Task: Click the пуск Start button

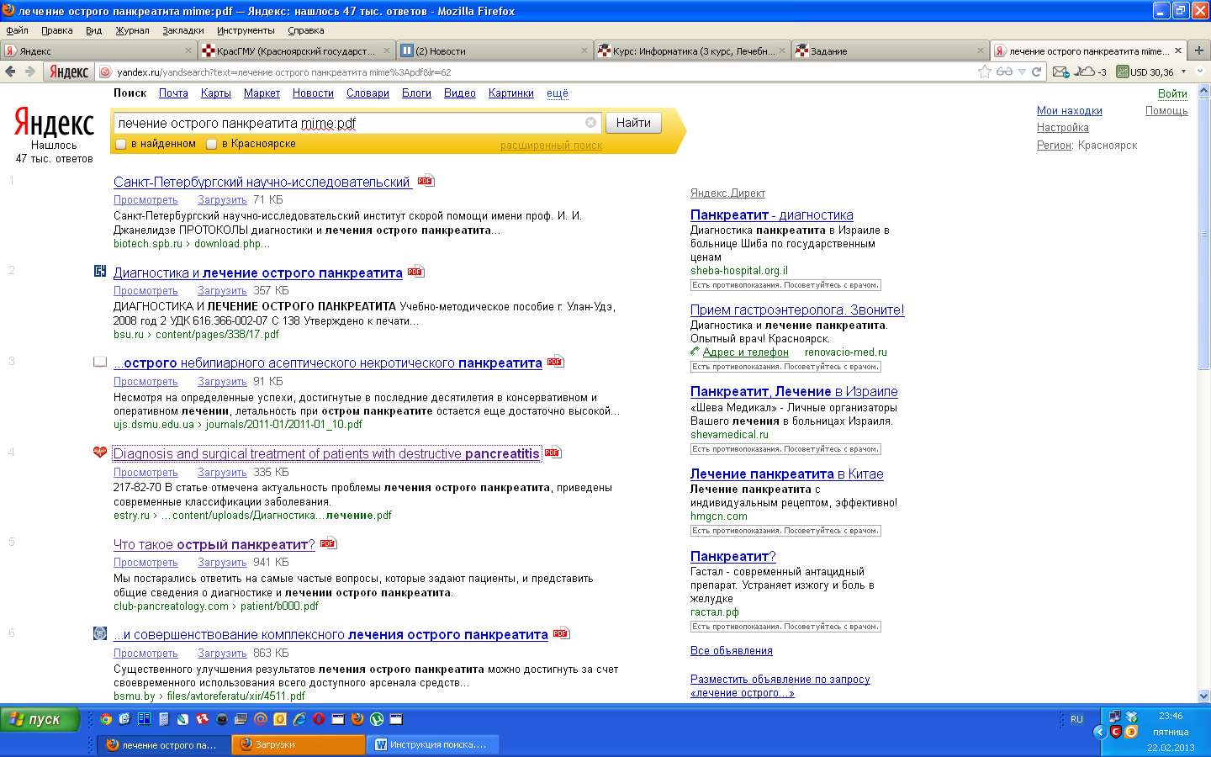Action: coord(40,719)
